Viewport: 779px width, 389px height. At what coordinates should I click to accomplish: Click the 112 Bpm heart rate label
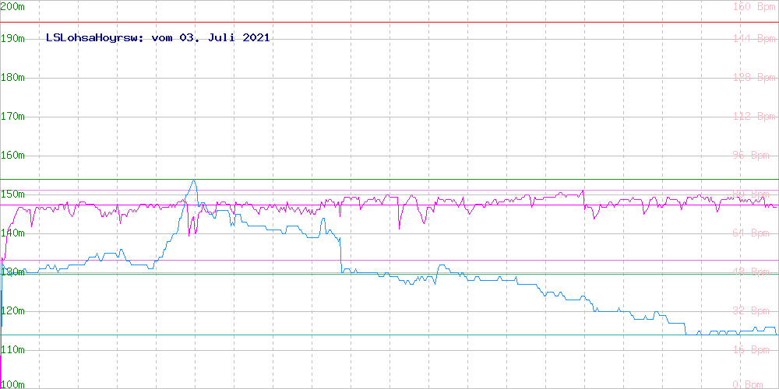pos(754,116)
